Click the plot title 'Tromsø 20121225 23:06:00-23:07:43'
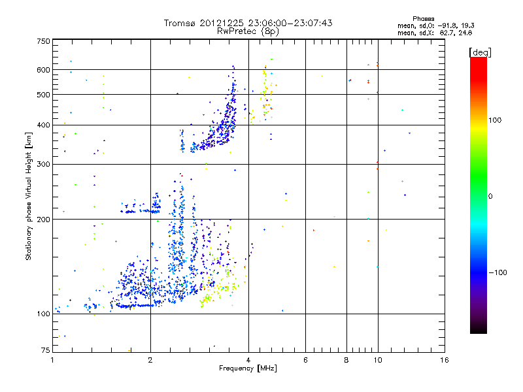 pyautogui.click(x=248, y=23)
